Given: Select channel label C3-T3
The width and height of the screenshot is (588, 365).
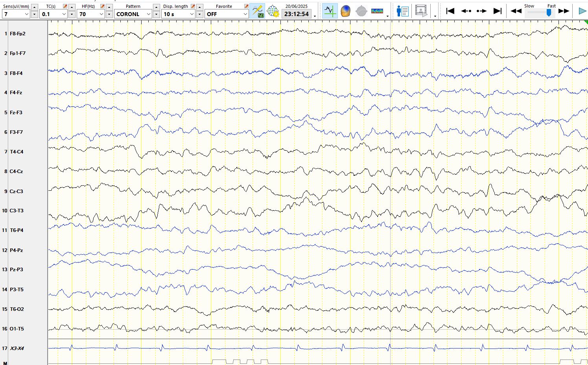Looking at the screenshot, I should (17, 211).
